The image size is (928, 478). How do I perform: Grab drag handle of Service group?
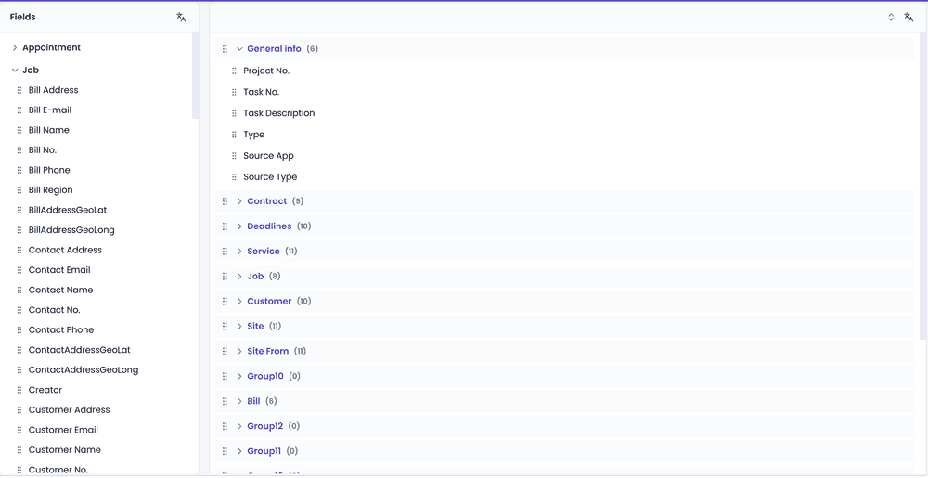[225, 252]
